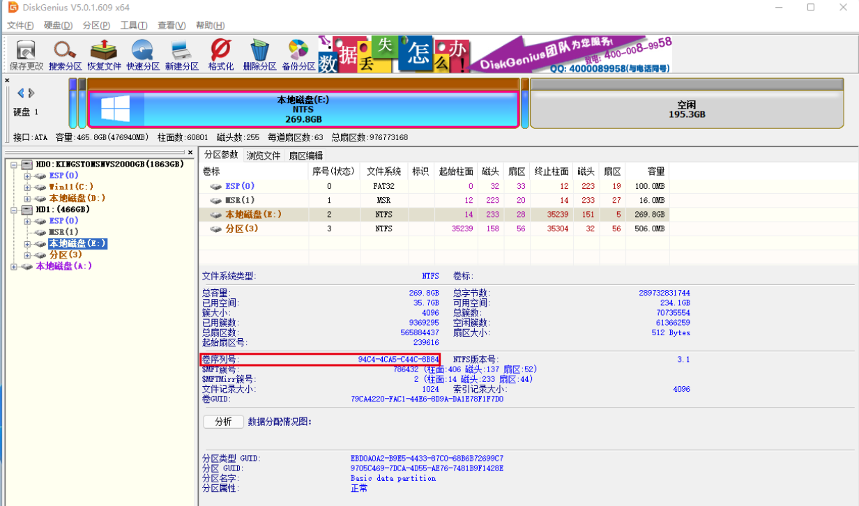Open the 工具(T) menu
859x506 pixels.
(x=133, y=26)
